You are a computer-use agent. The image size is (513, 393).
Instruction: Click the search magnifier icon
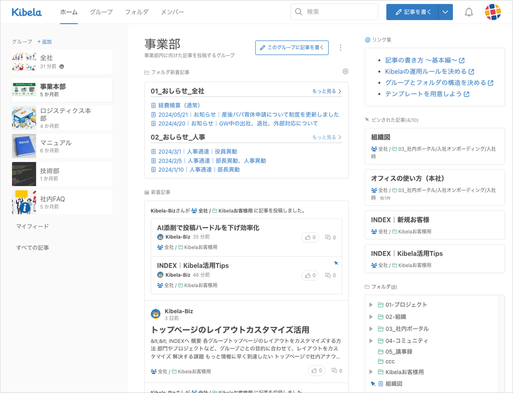[x=299, y=12]
